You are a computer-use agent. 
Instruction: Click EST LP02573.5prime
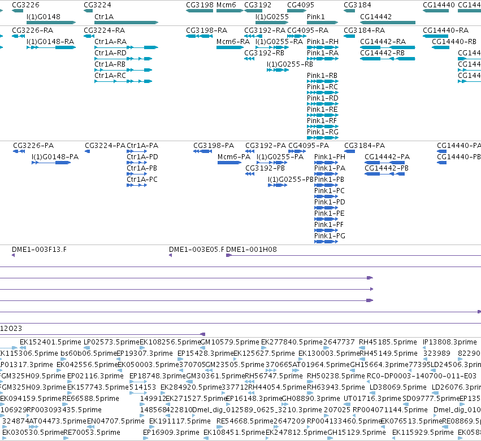tap(87, 348)
